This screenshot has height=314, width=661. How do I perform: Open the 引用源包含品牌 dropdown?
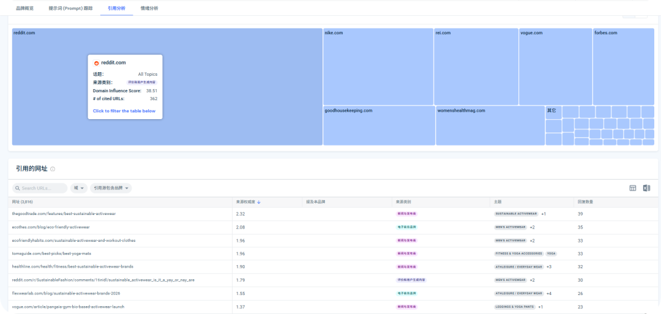111,188
